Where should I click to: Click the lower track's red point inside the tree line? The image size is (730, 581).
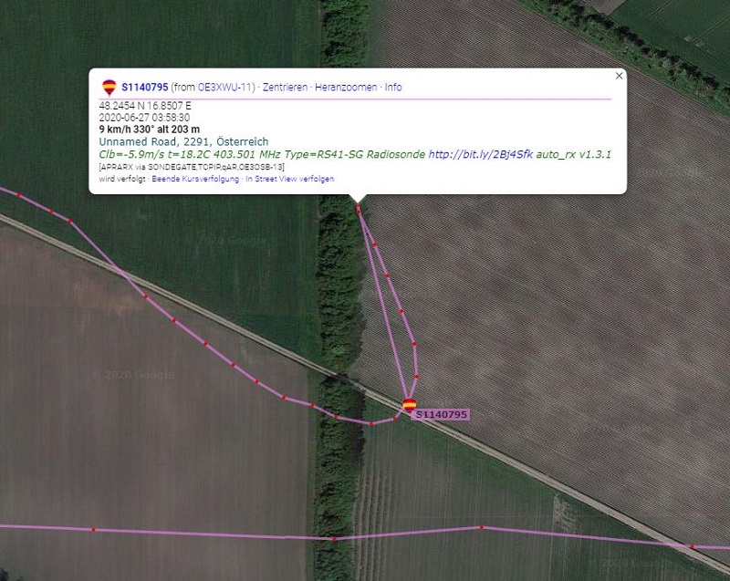[x=334, y=539]
